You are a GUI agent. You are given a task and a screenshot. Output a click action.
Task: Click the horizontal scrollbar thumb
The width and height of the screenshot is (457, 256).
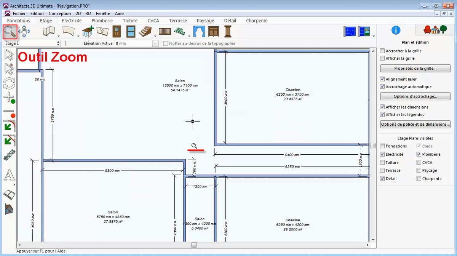click(194, 245)
